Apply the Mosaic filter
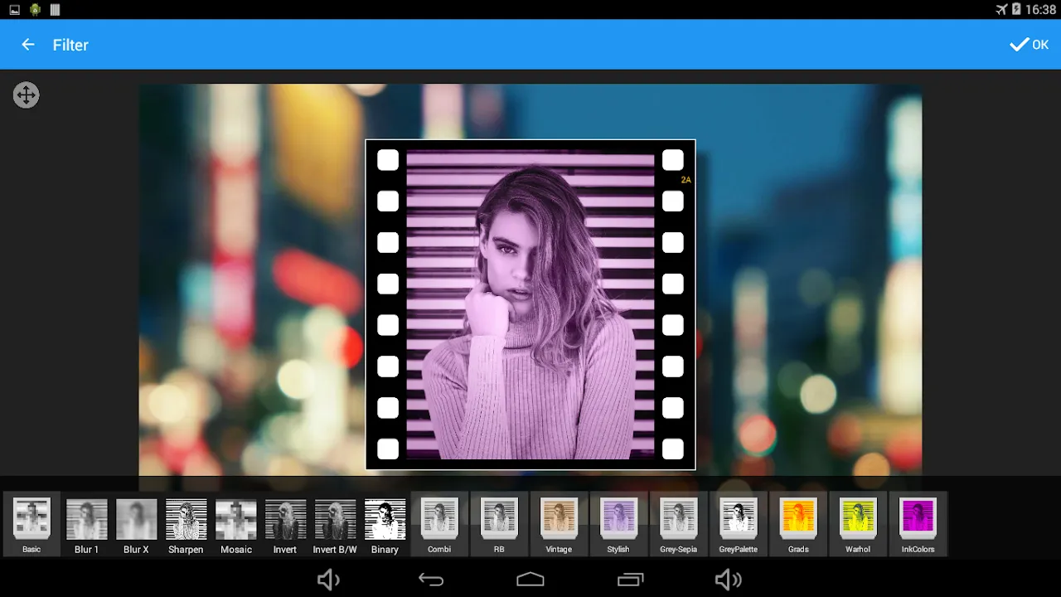 (x=235, y=525)
